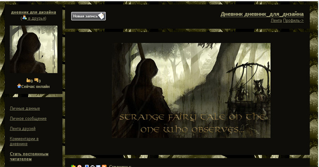Open the Профиль-> link

(293, 20)
